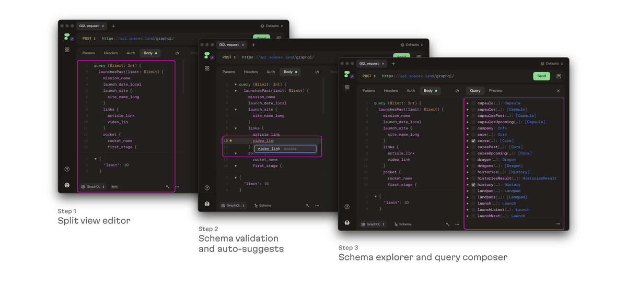Click the beautify wand icon in Step 2 footer
This screenshot has height=298, width=627.
tap(308, 206)
